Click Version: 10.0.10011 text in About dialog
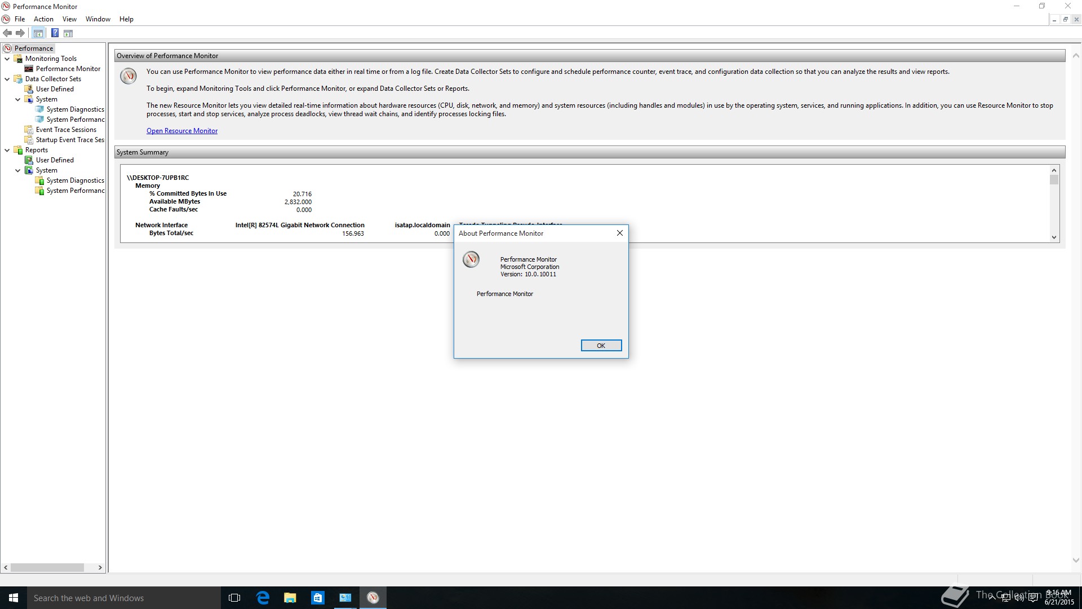 click(x=528, y=275)
